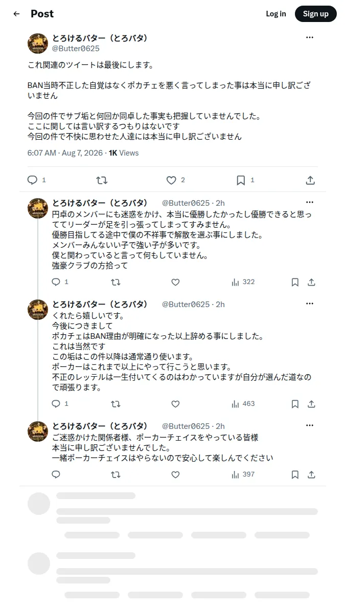Screen dimensions: 345x606
Task: Click the Sign up button
Action: click(316, 14)
